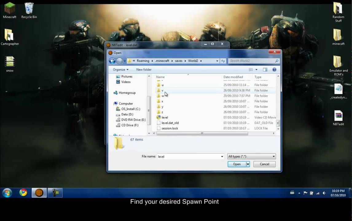
Task: Select Pictures in navigation pane
Action: (x=124, y=76)
